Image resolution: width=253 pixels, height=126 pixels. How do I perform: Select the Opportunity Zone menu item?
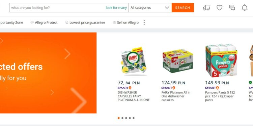point(11,23)
